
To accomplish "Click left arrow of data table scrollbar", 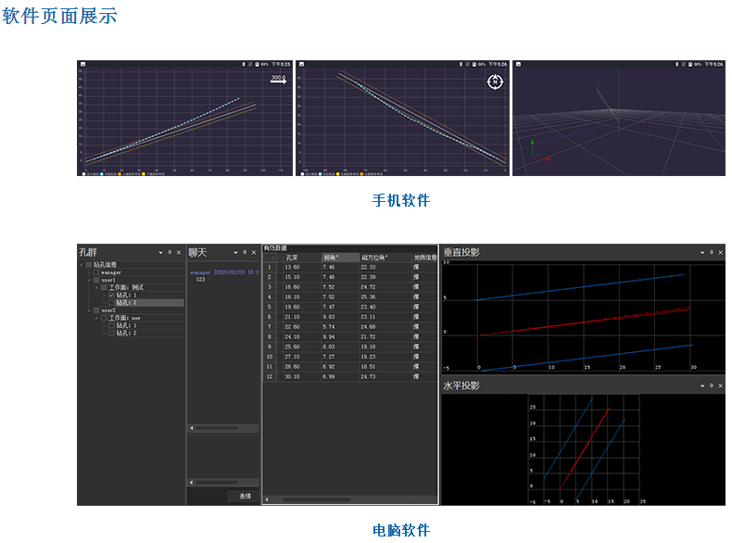I will click(267, 499).
